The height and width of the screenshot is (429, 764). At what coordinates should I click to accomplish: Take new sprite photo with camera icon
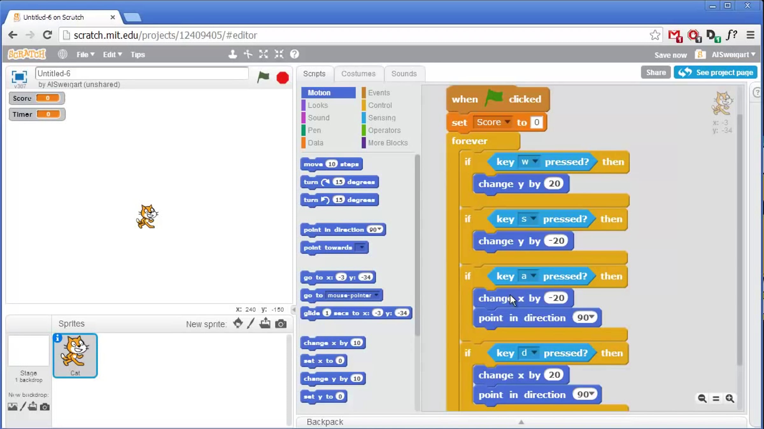click(281, 324)
